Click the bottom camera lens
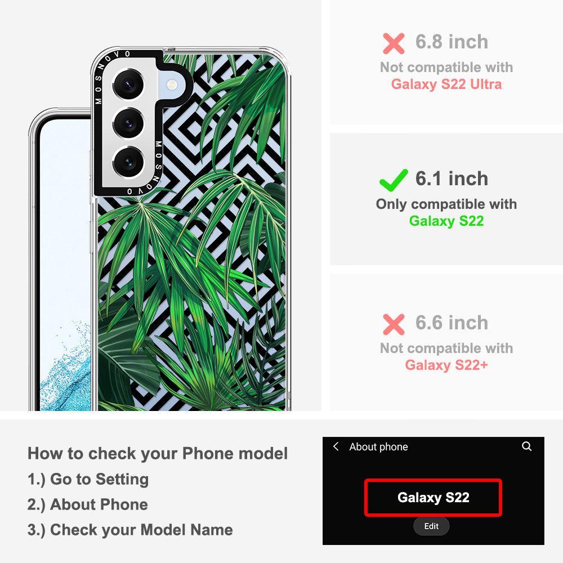 tap(128, 162)
